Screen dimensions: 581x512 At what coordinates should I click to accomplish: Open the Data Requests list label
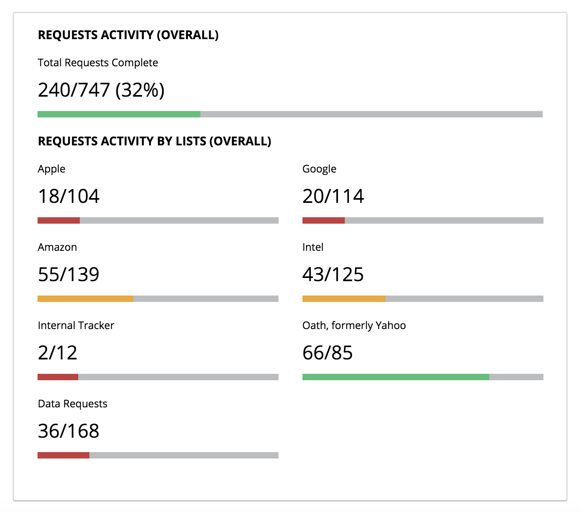pyautogui.click(x=73, y=404)
